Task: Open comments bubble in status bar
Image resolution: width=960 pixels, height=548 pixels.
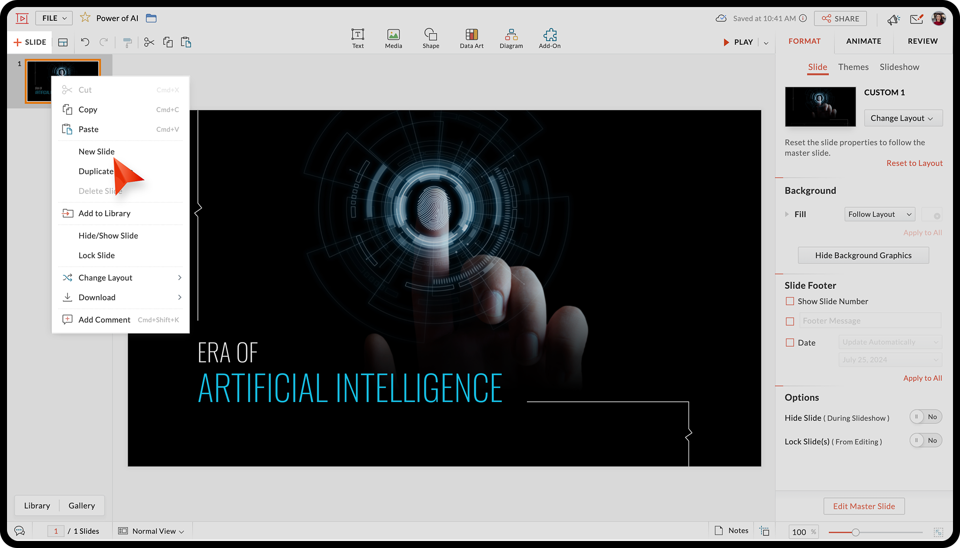Action: (19, 531)
